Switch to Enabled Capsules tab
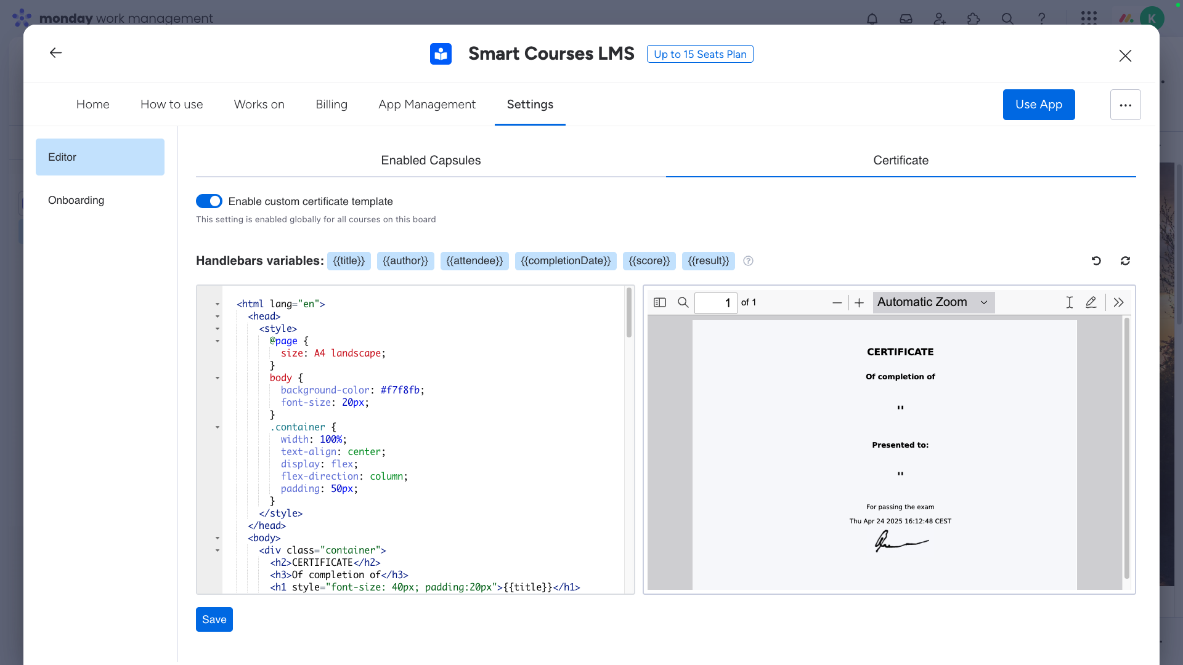The width and height of the screenshot is (1183, 665). click(x=431, y=161)
